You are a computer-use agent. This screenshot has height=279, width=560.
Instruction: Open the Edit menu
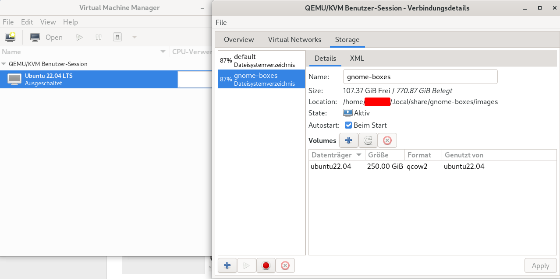27,22
